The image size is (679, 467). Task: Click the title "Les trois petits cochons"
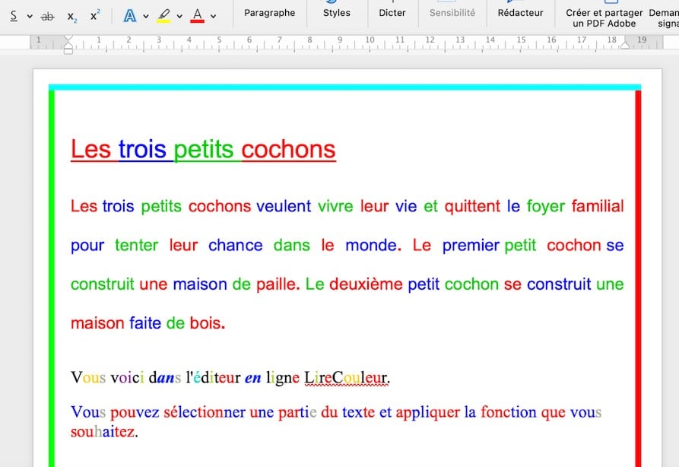[203, 149]
